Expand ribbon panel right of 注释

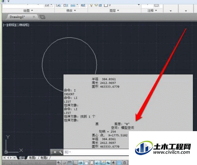click(x=171, y=11)
